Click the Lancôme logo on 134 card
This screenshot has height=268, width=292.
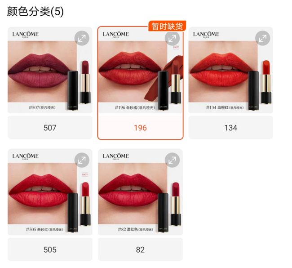(206, 34)
